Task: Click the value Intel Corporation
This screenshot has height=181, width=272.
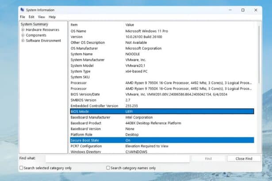Action: point(139,117)
